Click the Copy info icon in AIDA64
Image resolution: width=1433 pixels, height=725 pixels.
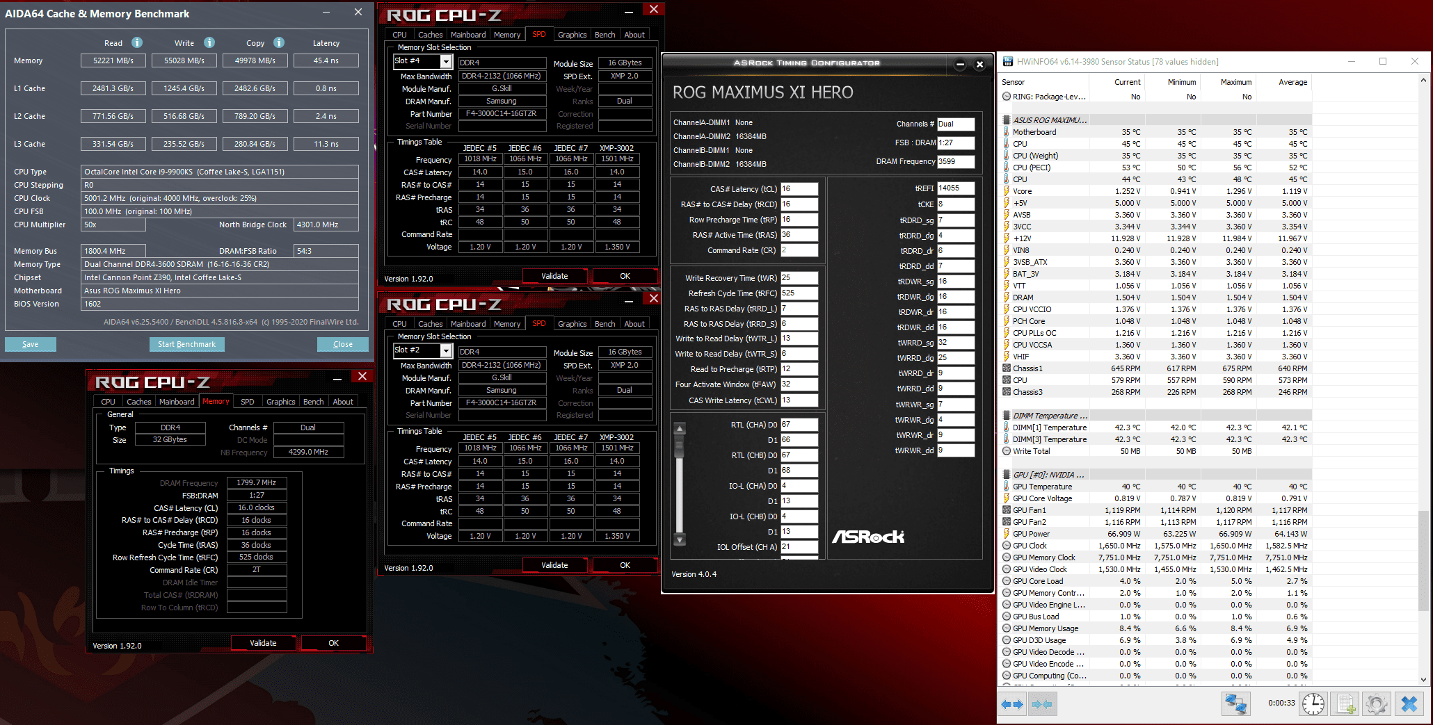tap(279, 42)
